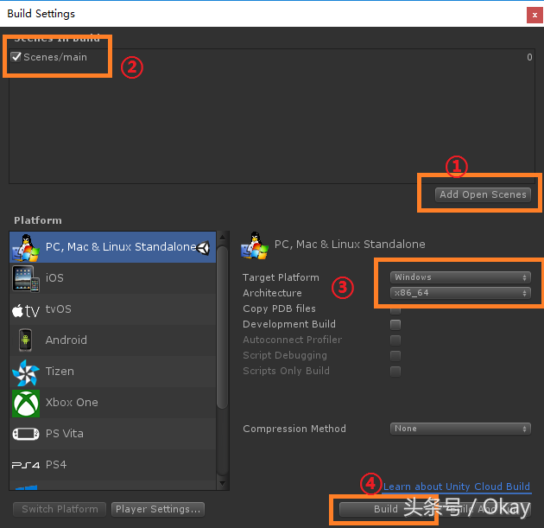Click the Development Build label
544x528 pixels.
pyautogui.click(x=289, y=324)
